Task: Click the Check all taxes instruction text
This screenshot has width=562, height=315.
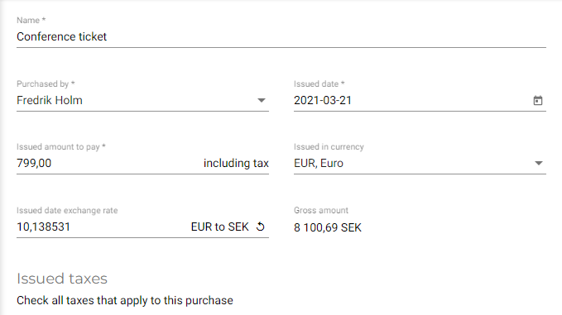Action: 125,300
